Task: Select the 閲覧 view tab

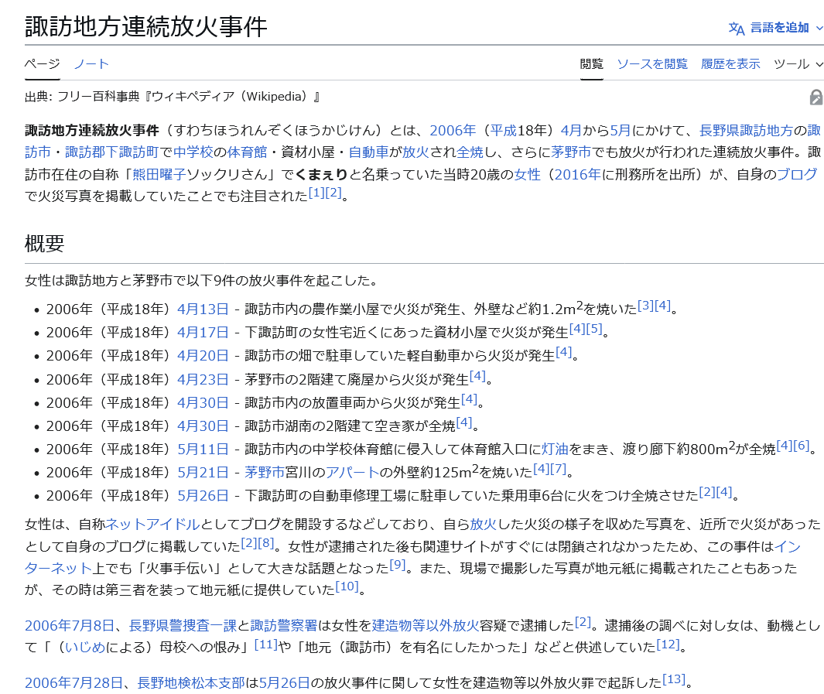Action: [592, 64]
